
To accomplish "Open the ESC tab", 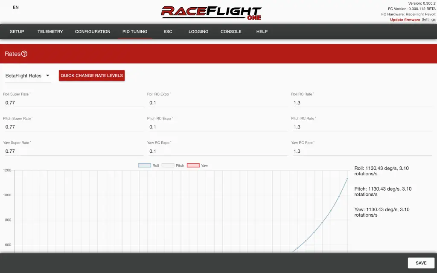I will click(168, 32).
